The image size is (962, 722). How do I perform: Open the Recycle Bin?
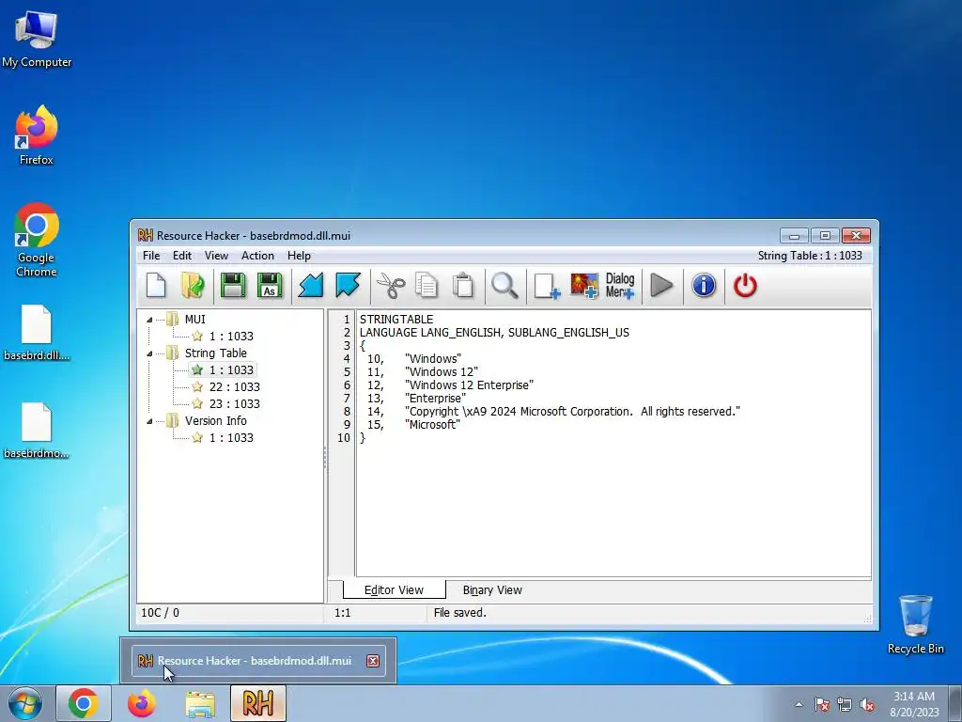(x=915, y=624)
